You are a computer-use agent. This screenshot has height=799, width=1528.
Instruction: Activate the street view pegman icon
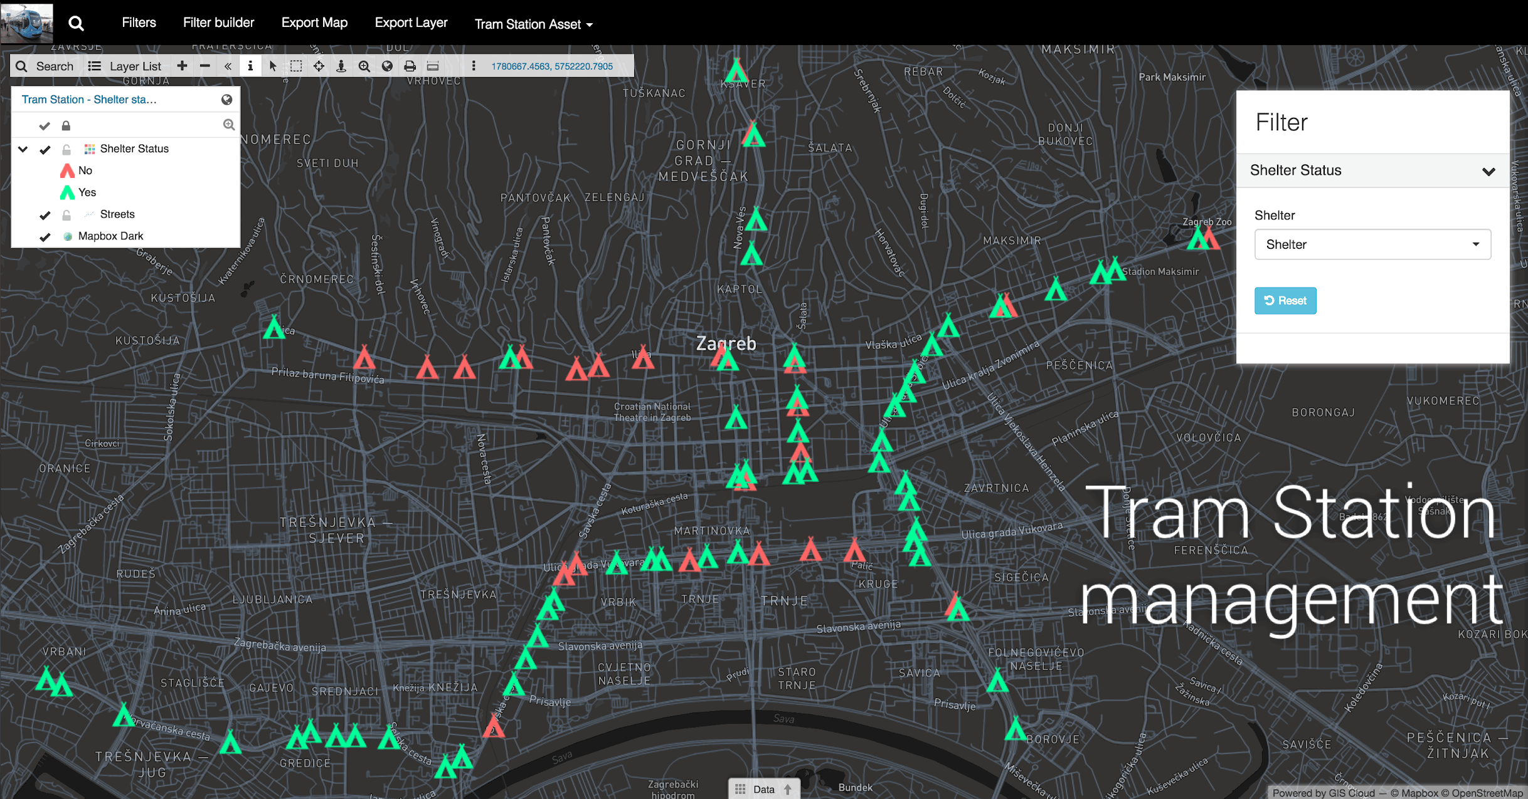(341, 66)
